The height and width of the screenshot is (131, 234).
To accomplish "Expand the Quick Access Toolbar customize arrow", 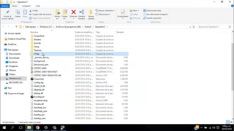I will pos(14,2).
